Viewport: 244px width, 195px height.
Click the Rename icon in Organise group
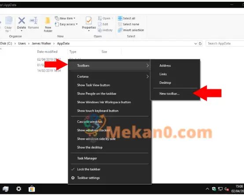pyautogui.click(x=33, y=21)
